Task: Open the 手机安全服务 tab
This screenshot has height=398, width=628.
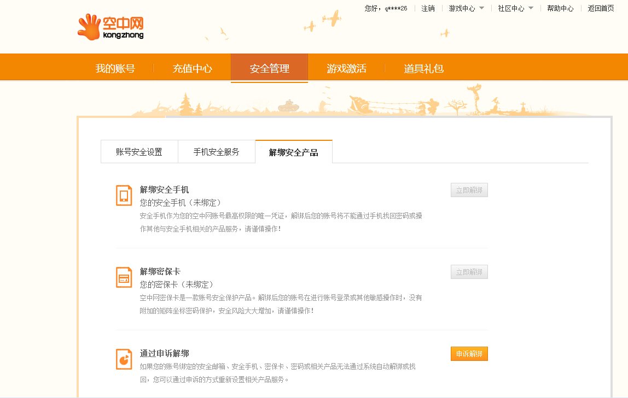Action: point(217,151)
